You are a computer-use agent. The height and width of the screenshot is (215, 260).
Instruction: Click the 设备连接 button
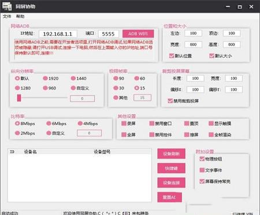[171, 183]
